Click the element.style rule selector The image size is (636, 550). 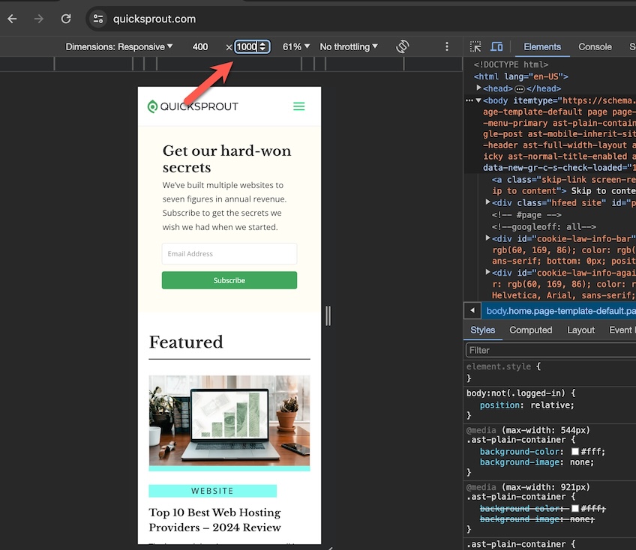[499, 366]
